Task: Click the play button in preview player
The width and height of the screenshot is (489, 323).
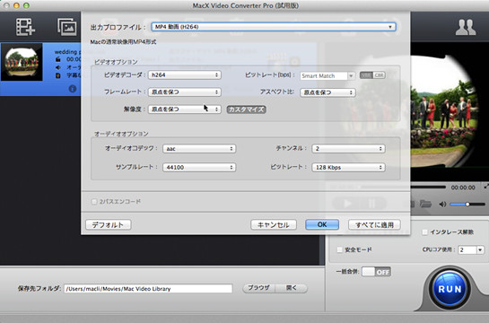Action: pos(346,204)
